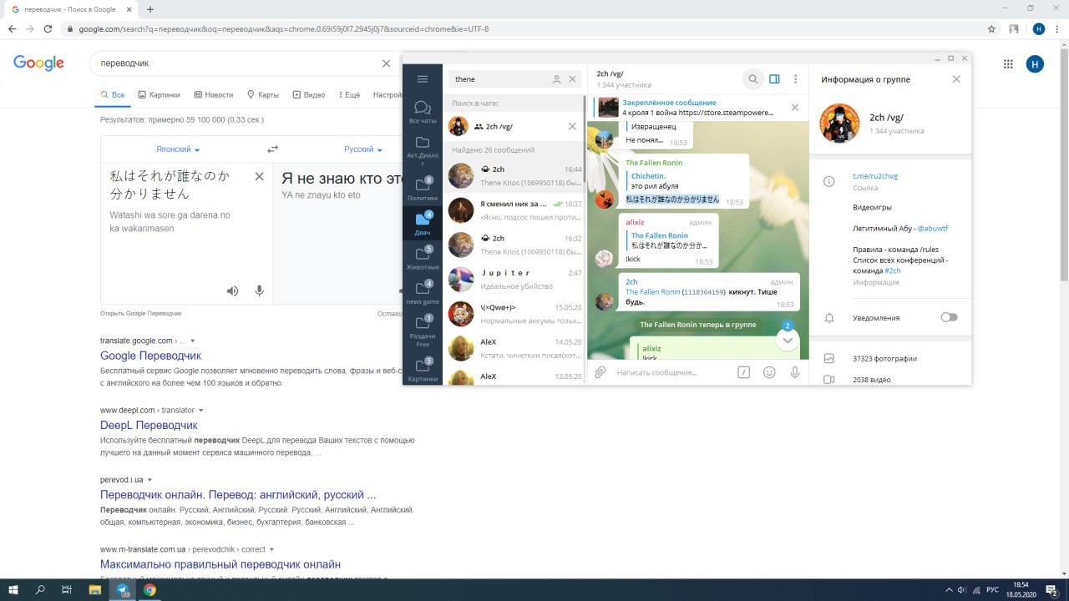Screen dimensions: 1069x601
Task: Expand the deepl.com result options arrow
Action: pos(201,411)
